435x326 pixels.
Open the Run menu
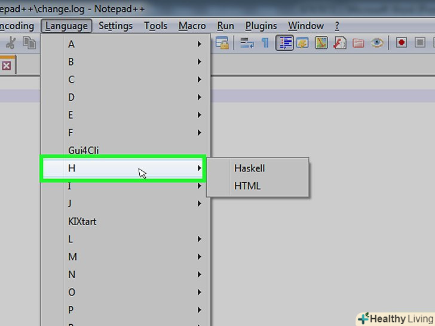[225, 26]
